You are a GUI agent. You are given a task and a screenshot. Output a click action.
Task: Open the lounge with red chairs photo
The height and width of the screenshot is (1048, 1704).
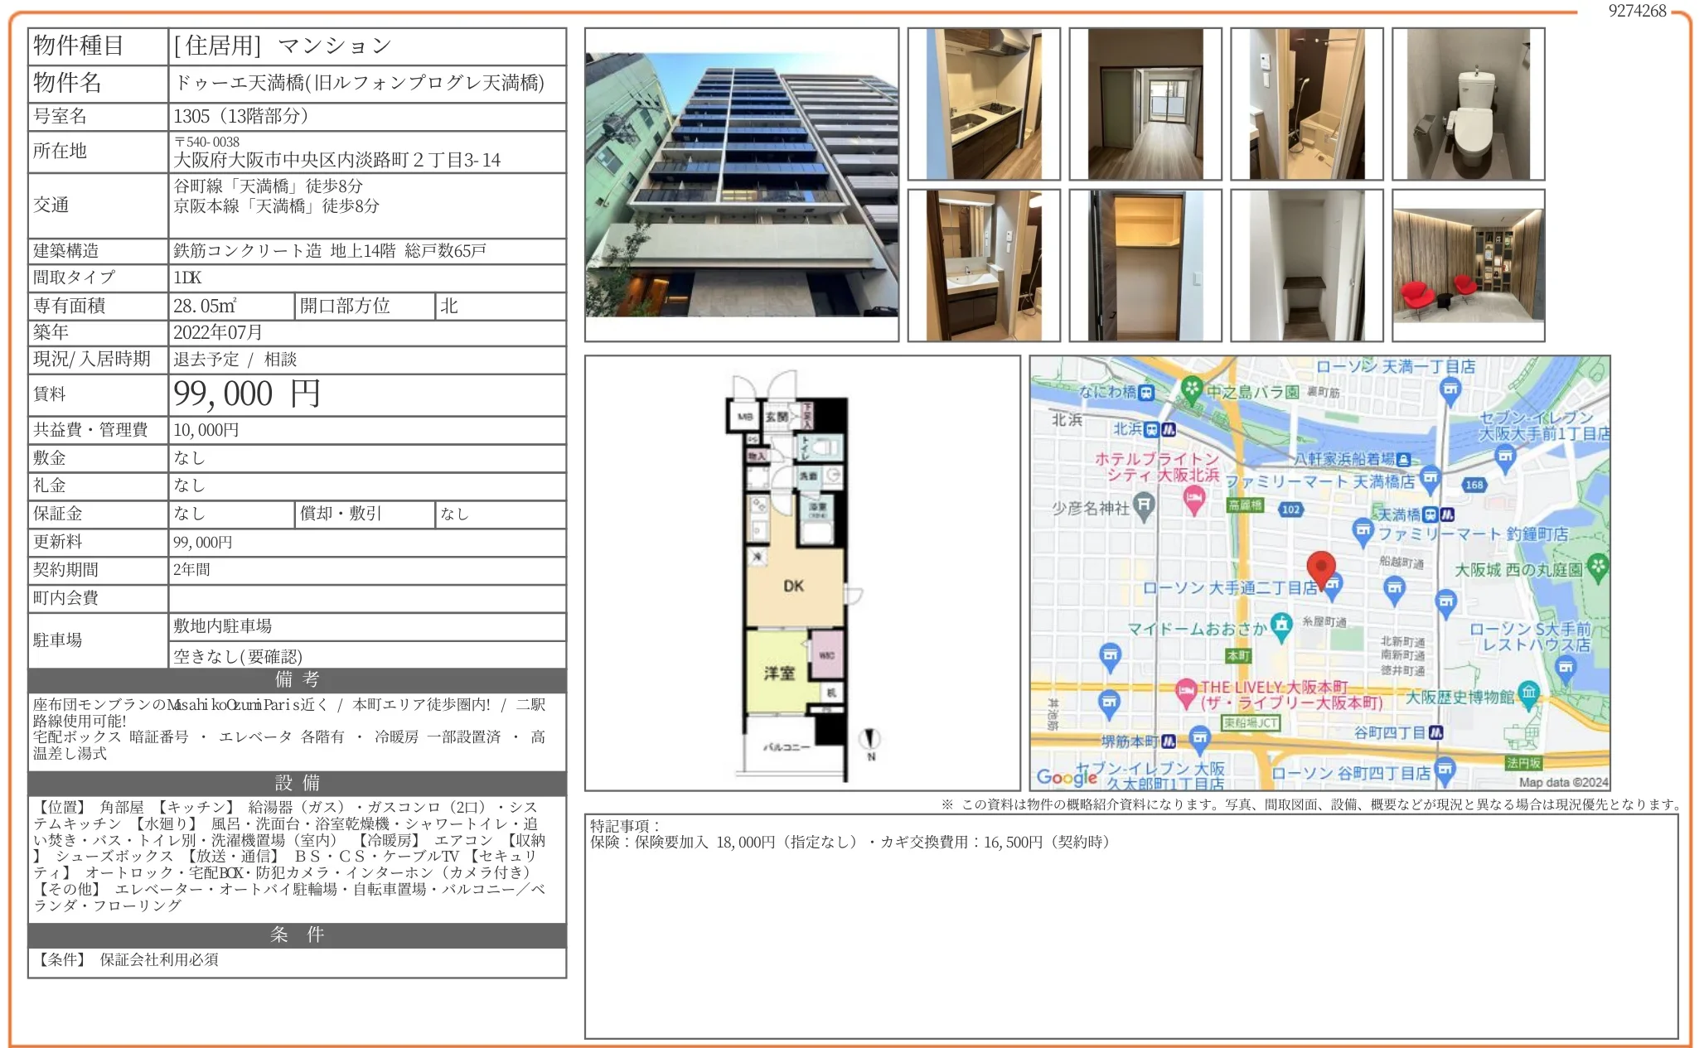pos(1468,265)
